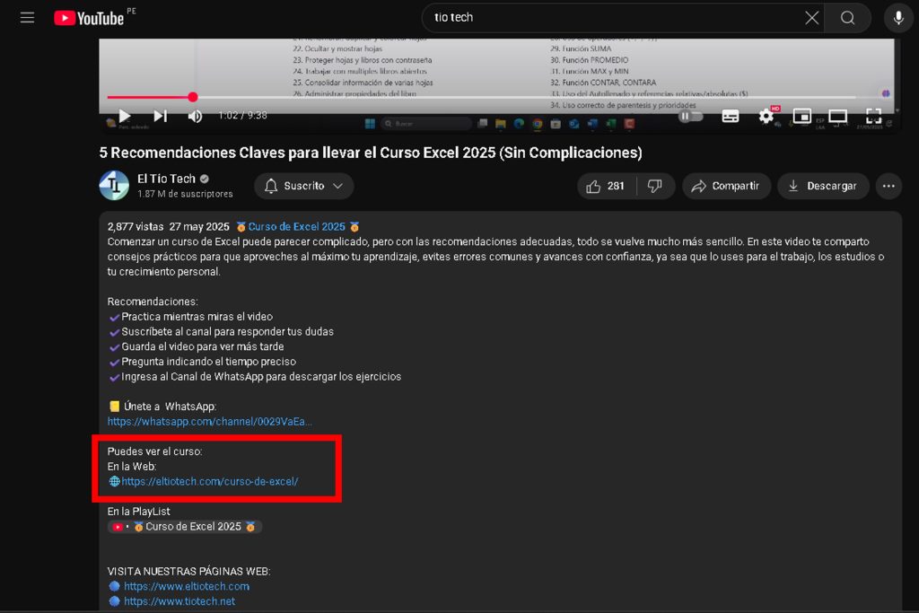The image size is (919, 613).
Task: Skip to the next video
Action: tap(160, 116)
